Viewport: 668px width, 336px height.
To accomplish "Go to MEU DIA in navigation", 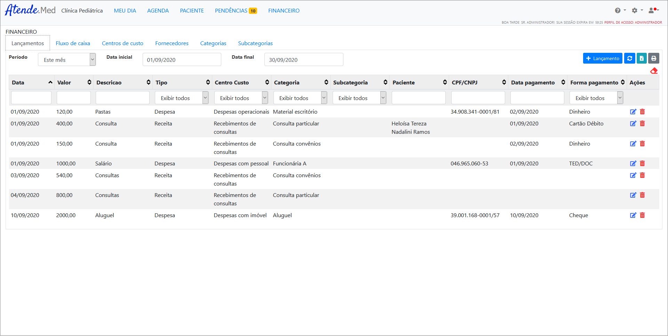I will [125, 11].
